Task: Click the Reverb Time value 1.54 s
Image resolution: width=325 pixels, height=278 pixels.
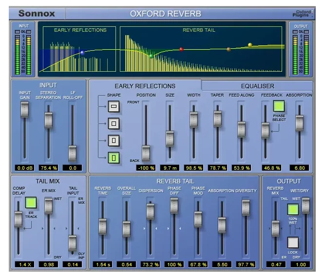Action: point(103,264)
